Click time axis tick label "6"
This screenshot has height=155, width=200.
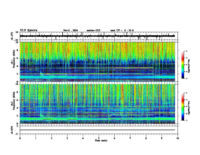(x=115, y=138)
